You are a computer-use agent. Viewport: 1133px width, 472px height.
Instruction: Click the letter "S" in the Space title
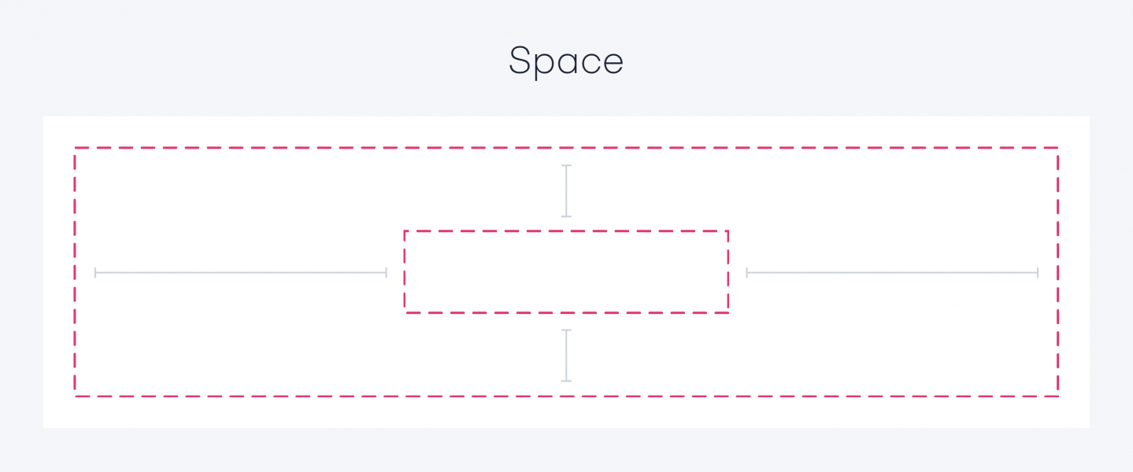coord(519,61)
